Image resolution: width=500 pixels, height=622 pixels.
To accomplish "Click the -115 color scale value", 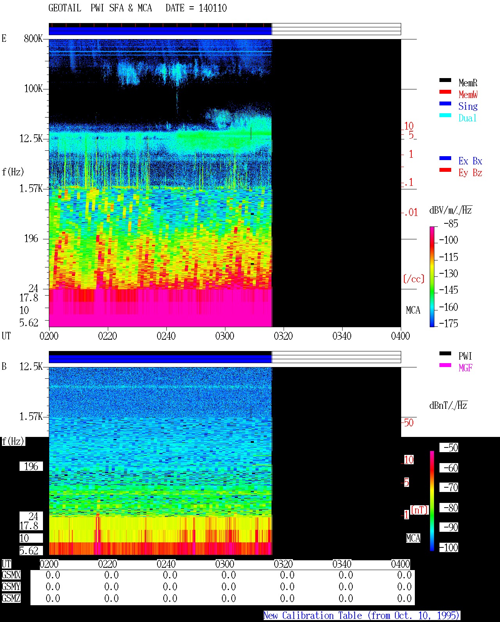I will [x=448, y=257].
